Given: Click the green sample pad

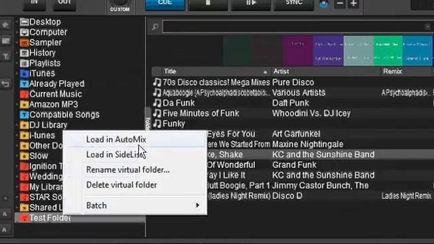Looking at the screenshot, I should click(387, 51).
